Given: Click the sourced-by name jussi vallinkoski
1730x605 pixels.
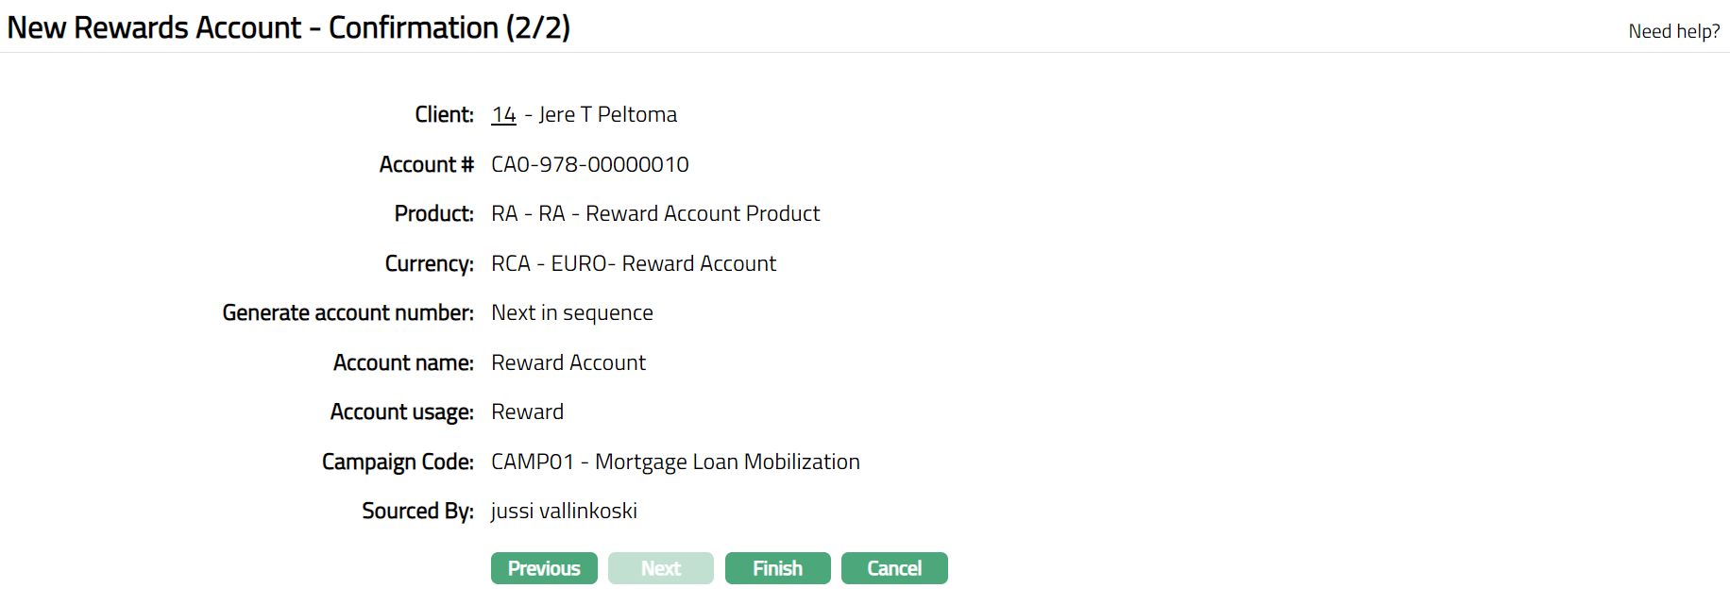Looking at the screenshot, I should click(x=564, y=512).
